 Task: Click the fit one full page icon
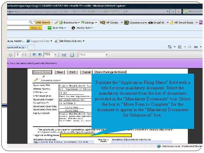[72, 55]
